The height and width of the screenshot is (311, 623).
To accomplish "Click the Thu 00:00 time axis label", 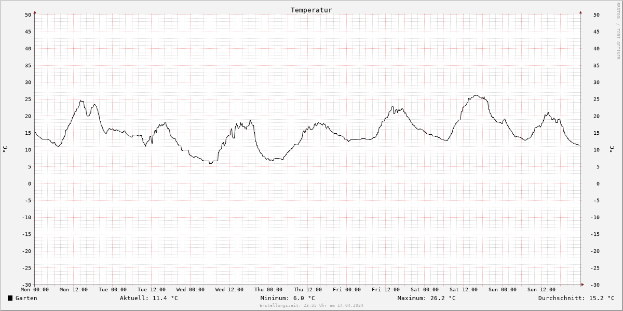I will coord(268,290).
